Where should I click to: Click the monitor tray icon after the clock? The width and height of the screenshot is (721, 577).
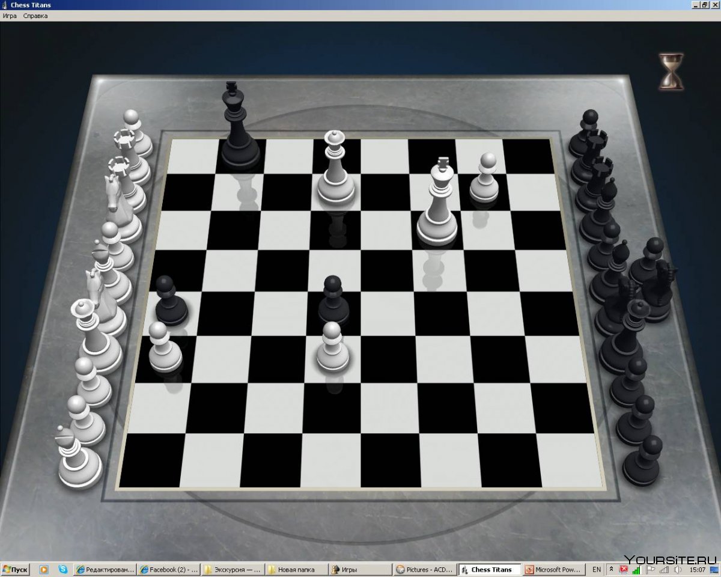[x=714, y=570]
